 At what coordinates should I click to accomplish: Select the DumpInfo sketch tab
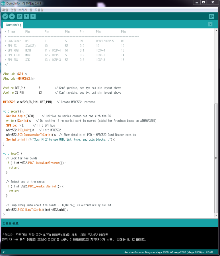13,25
